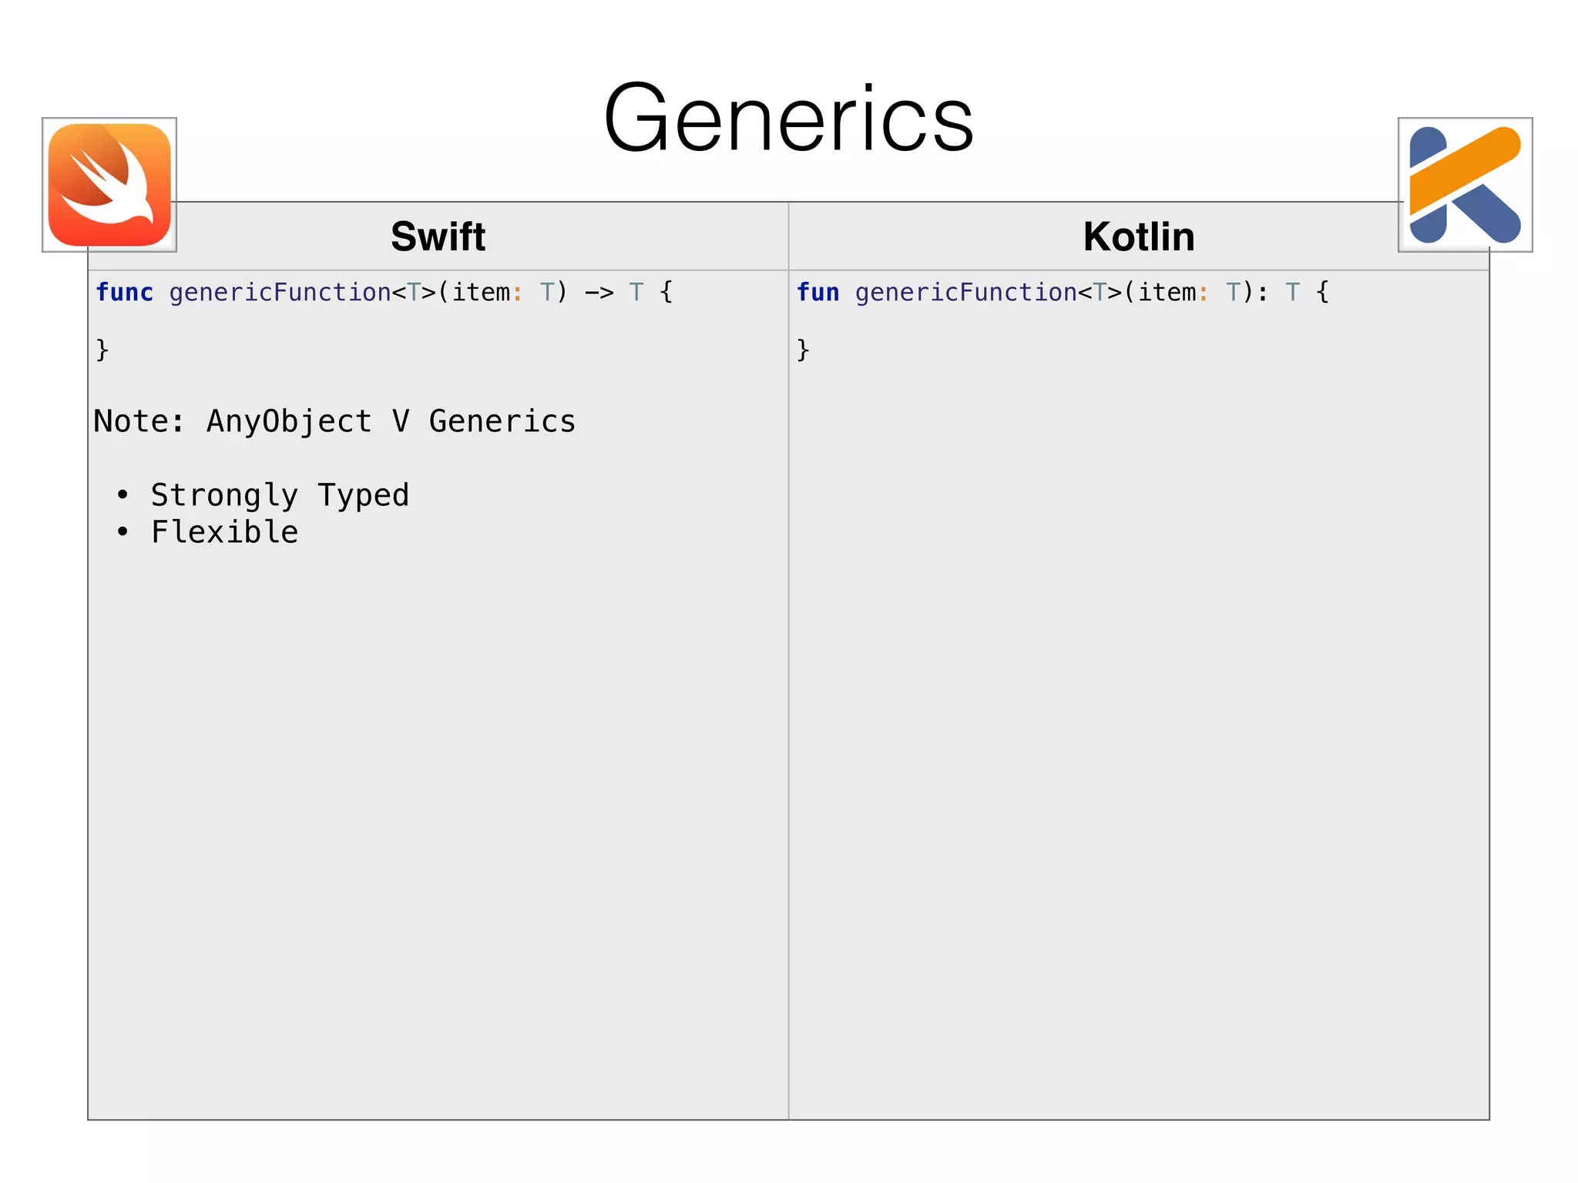Click the opening brace ending the Kotlin signature
The width and height of the screenshot is (1578, 1183).
[1322, 293]
